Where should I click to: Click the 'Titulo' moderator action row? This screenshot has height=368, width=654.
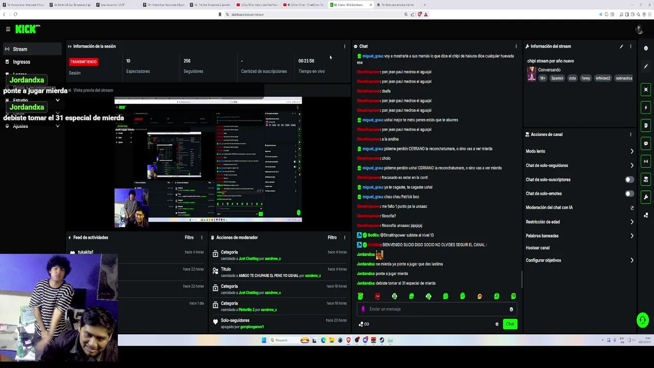coord(279,272)
